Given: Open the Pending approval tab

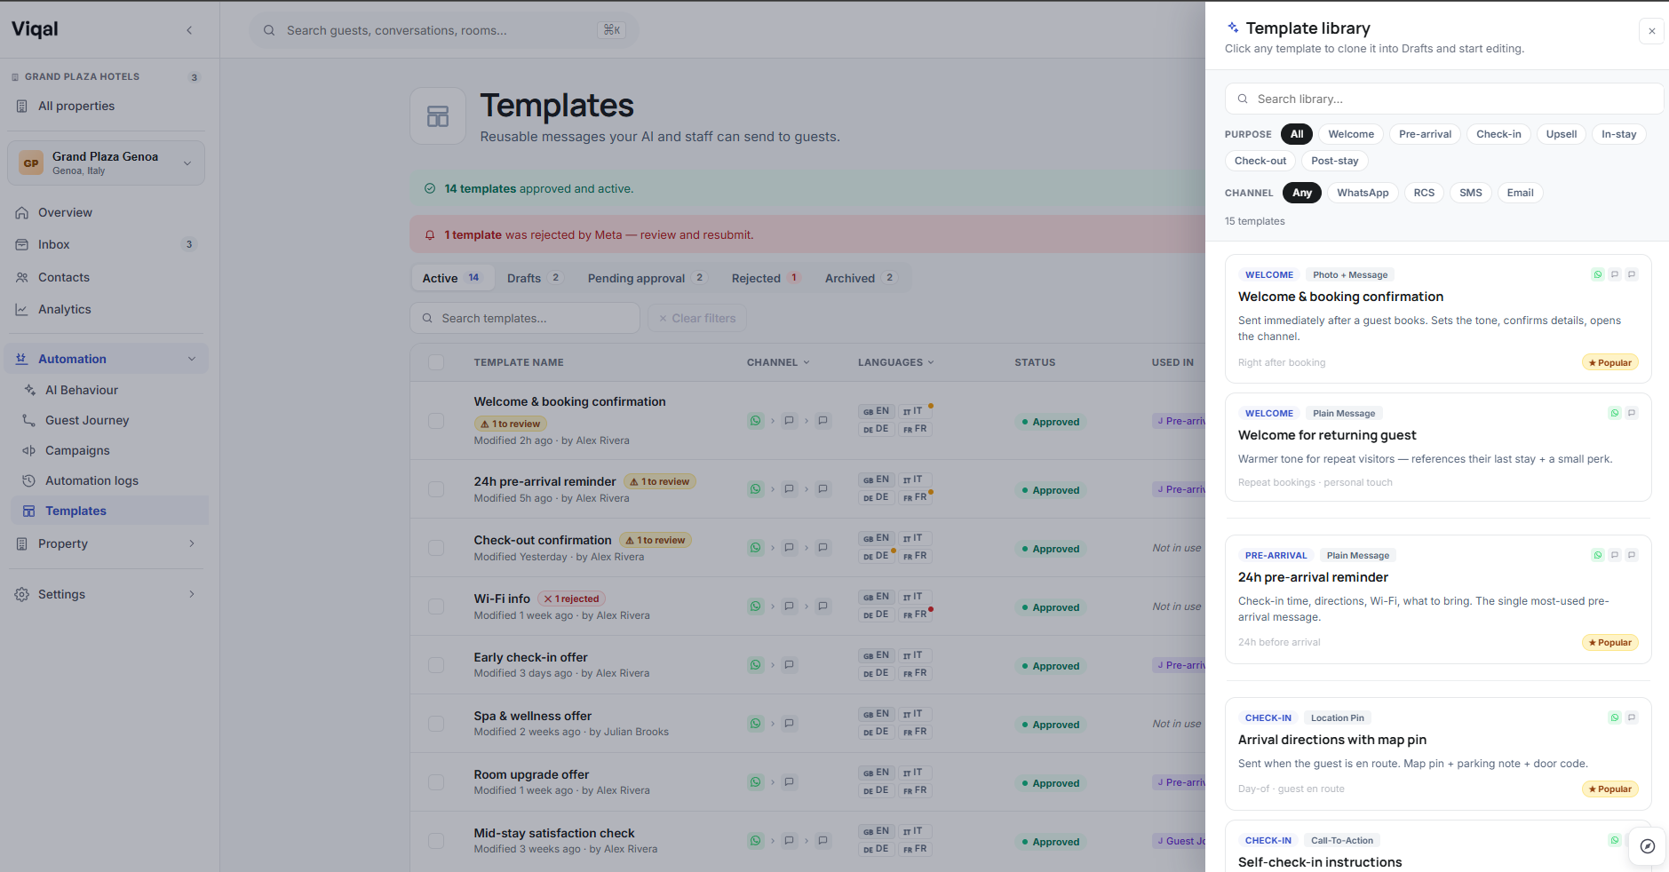Looking at the screenshot, I should point(647,278).
